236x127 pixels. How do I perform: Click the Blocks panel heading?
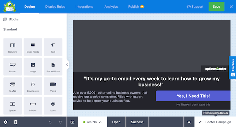click(x=14, y=19)
